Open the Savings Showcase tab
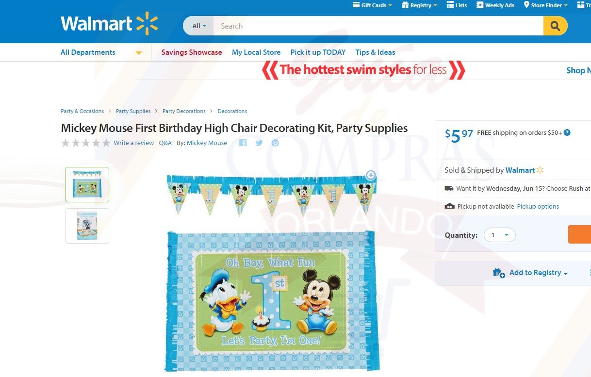The image size is (591, 377). click(x=192, y=52)
